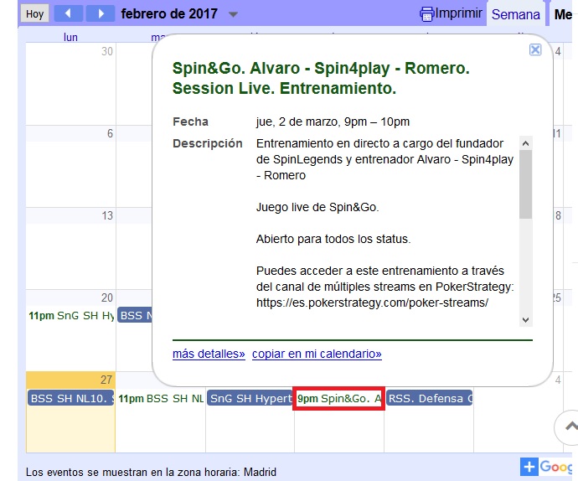Click copiar en mi calendario link

point(317,354)
